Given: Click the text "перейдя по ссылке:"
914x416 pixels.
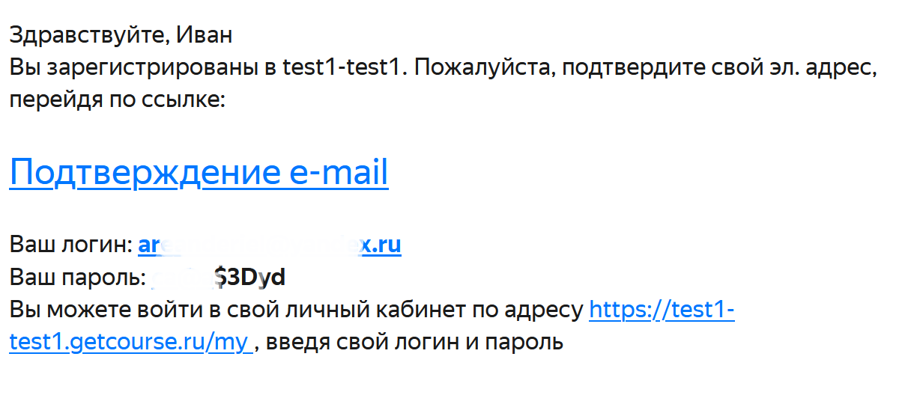Looking at the screenshot, I should (117, 100).
